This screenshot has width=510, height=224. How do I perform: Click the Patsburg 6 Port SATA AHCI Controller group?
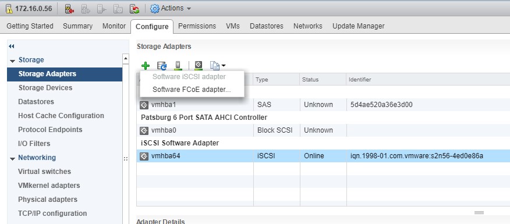(x=204, y=118)
